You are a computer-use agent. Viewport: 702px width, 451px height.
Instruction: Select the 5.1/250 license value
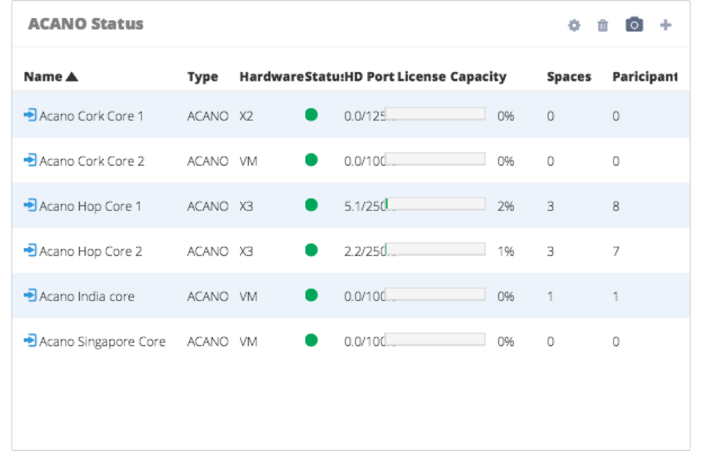click(364, 206)
